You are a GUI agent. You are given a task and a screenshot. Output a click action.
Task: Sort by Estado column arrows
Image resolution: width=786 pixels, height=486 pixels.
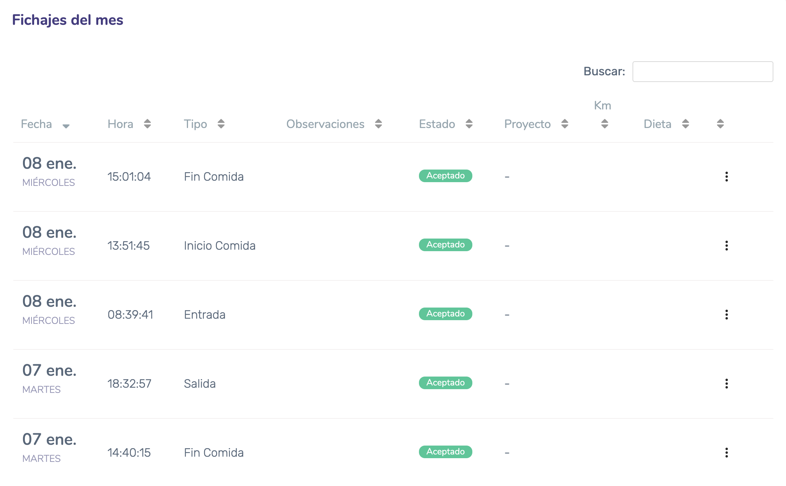point(469,124)
